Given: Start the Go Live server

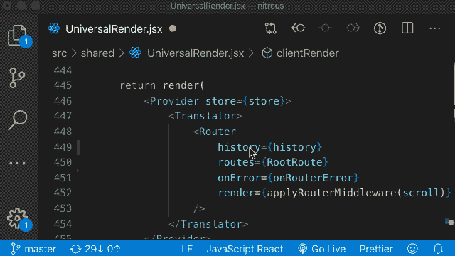Looking at the screenshot, I should click(x=322, y=249).
